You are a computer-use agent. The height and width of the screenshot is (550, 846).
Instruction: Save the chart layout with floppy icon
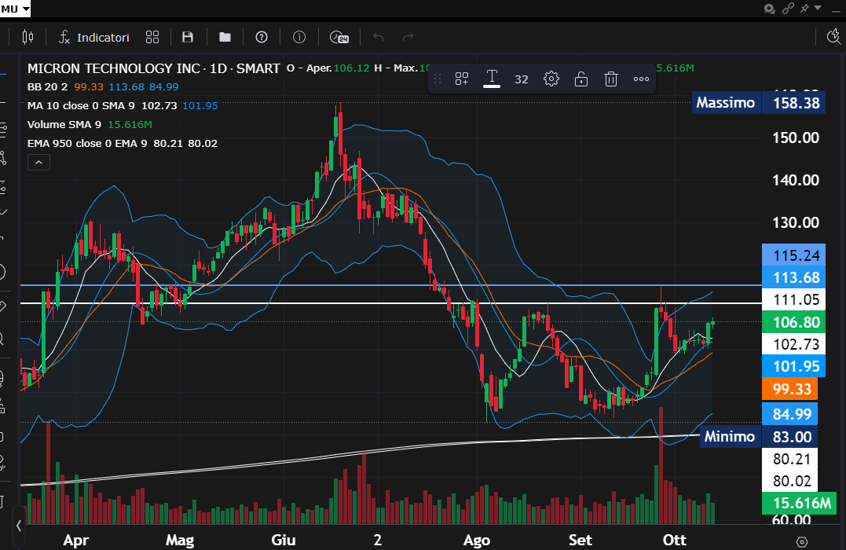[x=188, y=37]
